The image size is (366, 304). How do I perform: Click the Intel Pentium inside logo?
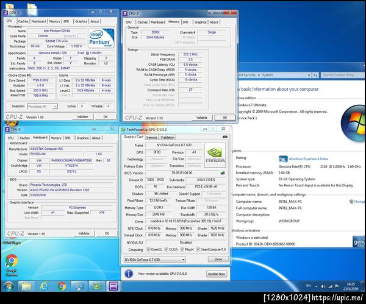pos(101,38)
